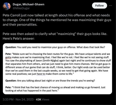Open the attached interview transcript image
The height and width of the screenshot is (105, 116).
tap(57, 69)
